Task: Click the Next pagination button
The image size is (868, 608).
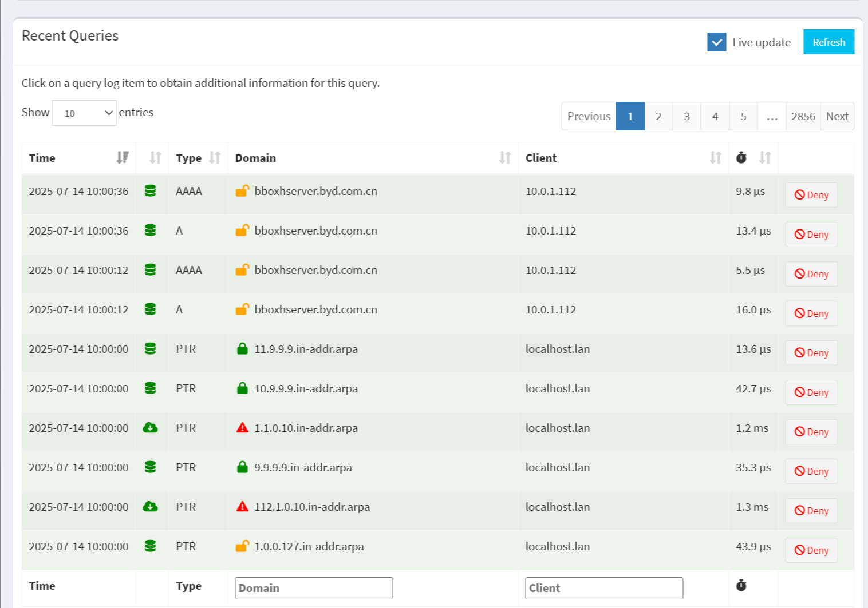Action: pyautogui.click(x=837, y=116)
